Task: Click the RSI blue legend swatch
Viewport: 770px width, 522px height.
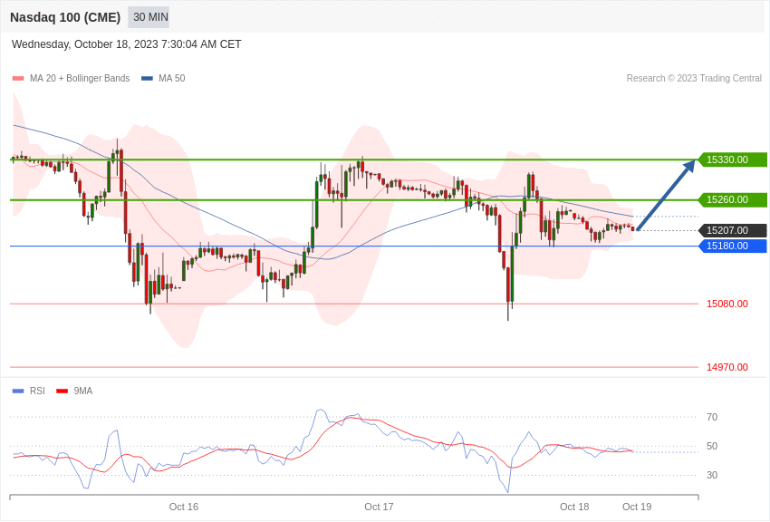Action: [18, 391]
